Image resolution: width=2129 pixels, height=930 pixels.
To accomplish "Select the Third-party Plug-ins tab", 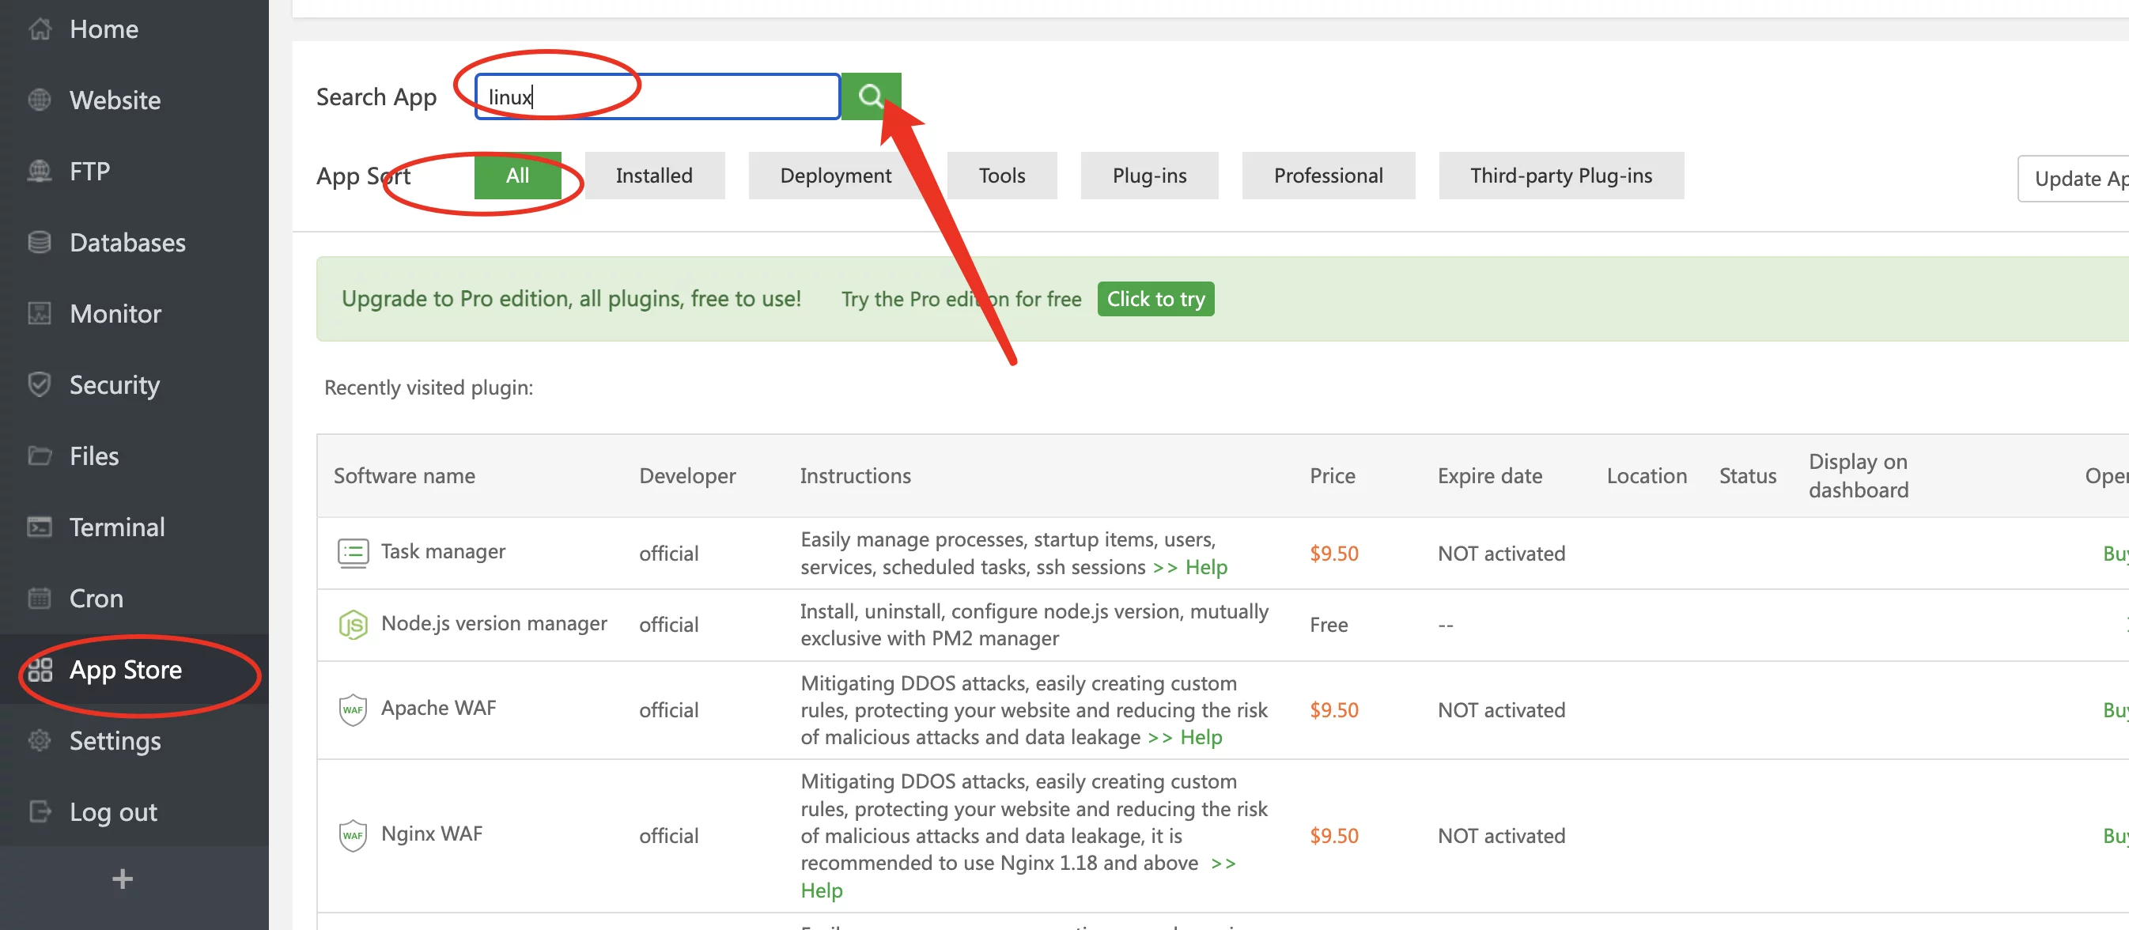I will point(1560,176).
